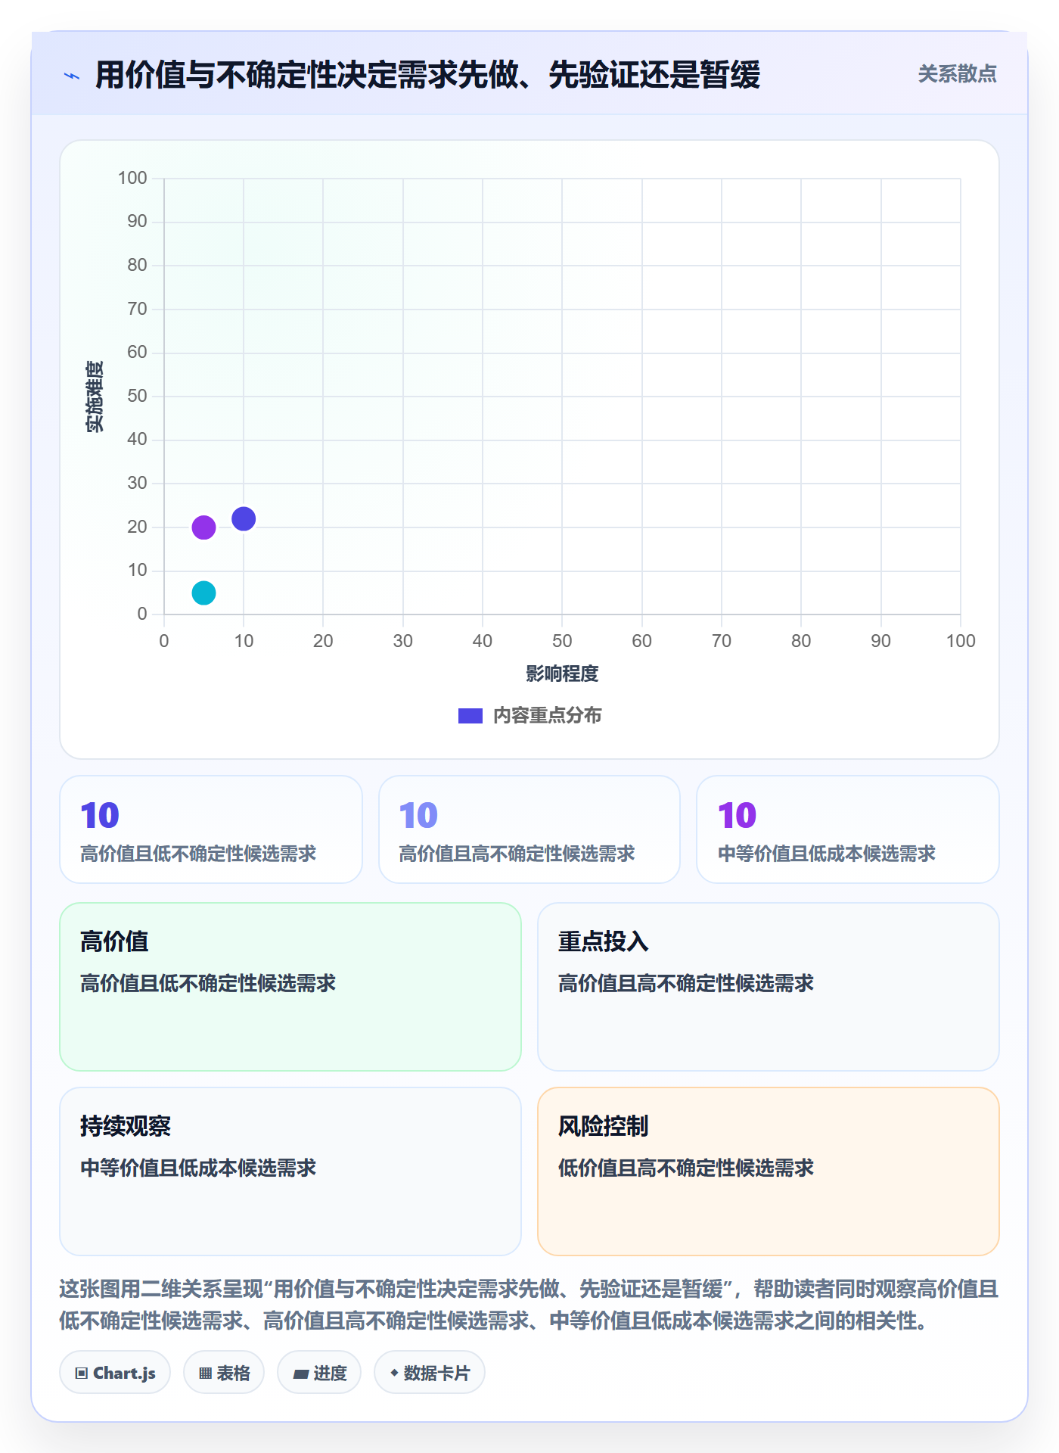Open the 持续观察 quadrant card
This screenshot has width=1059, height=1453.
coord(290,1171)
